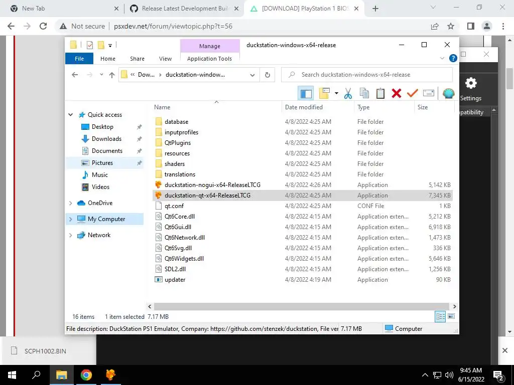The image size is (514, 385).
Task: Select Videos in the navigation pane
Action: [100, 187]
